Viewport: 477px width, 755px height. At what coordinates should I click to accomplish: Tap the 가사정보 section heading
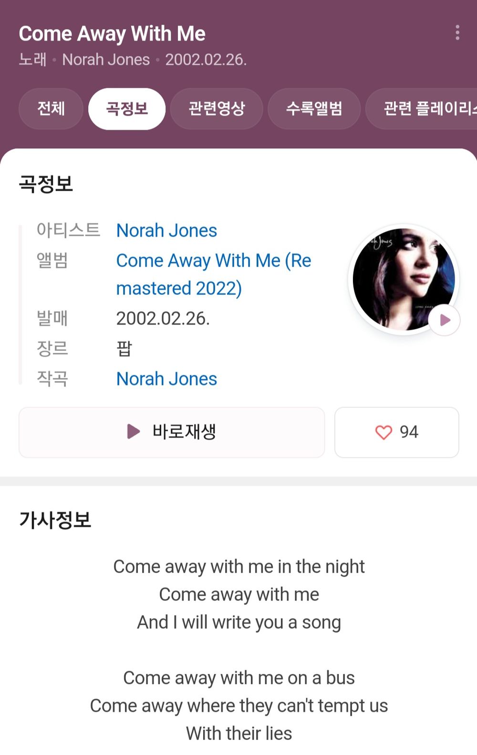coord(55,520)
